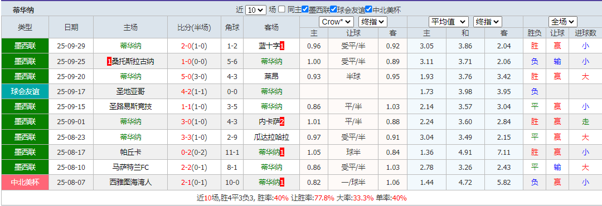Click the 球半 handicap on 25-08-17 row
Image resolution: width=602 pixels, height=206 pixels.
click(353, 153)
